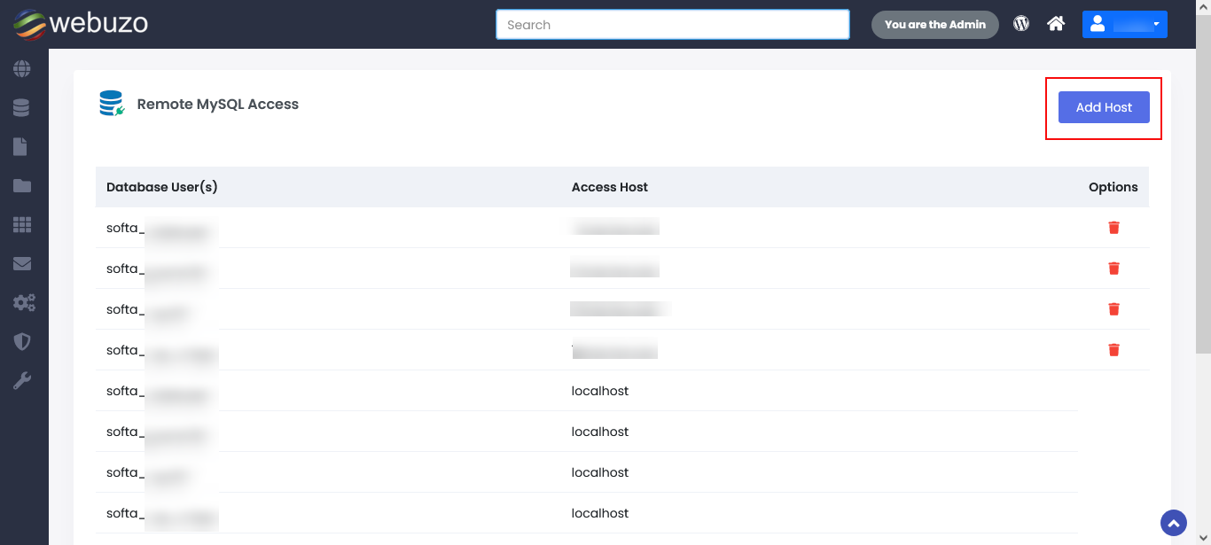1211x545 pixels.
Task: Open the security shield icon in the sidebar
Action: click(21, 342)
